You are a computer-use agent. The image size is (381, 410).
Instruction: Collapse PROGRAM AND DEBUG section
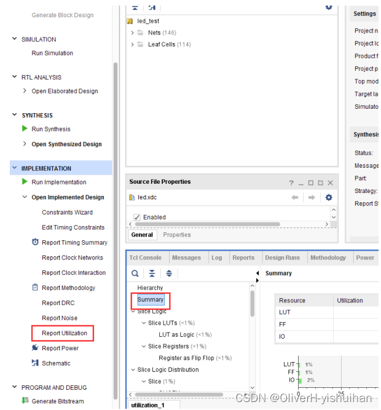tap(15, 387)
